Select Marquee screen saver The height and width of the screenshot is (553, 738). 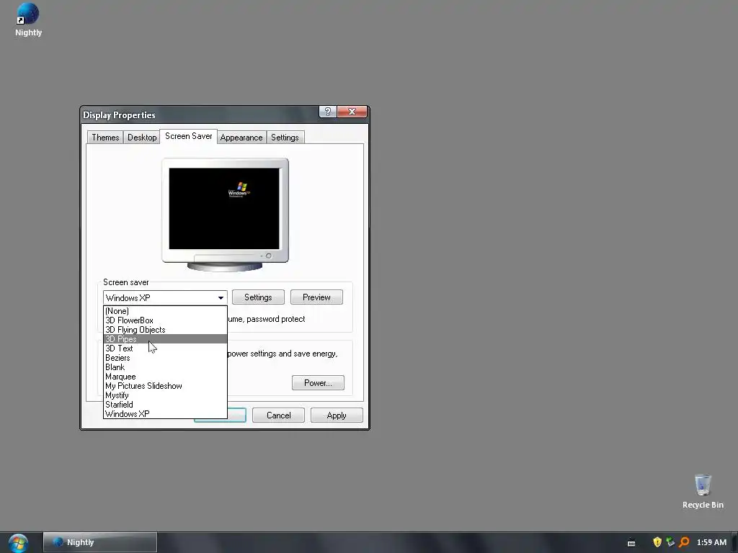(165, 377)
